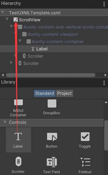This screenshot has height=175, width=108.
Task: Select the Text Field control icon
Action: [52, 162]
